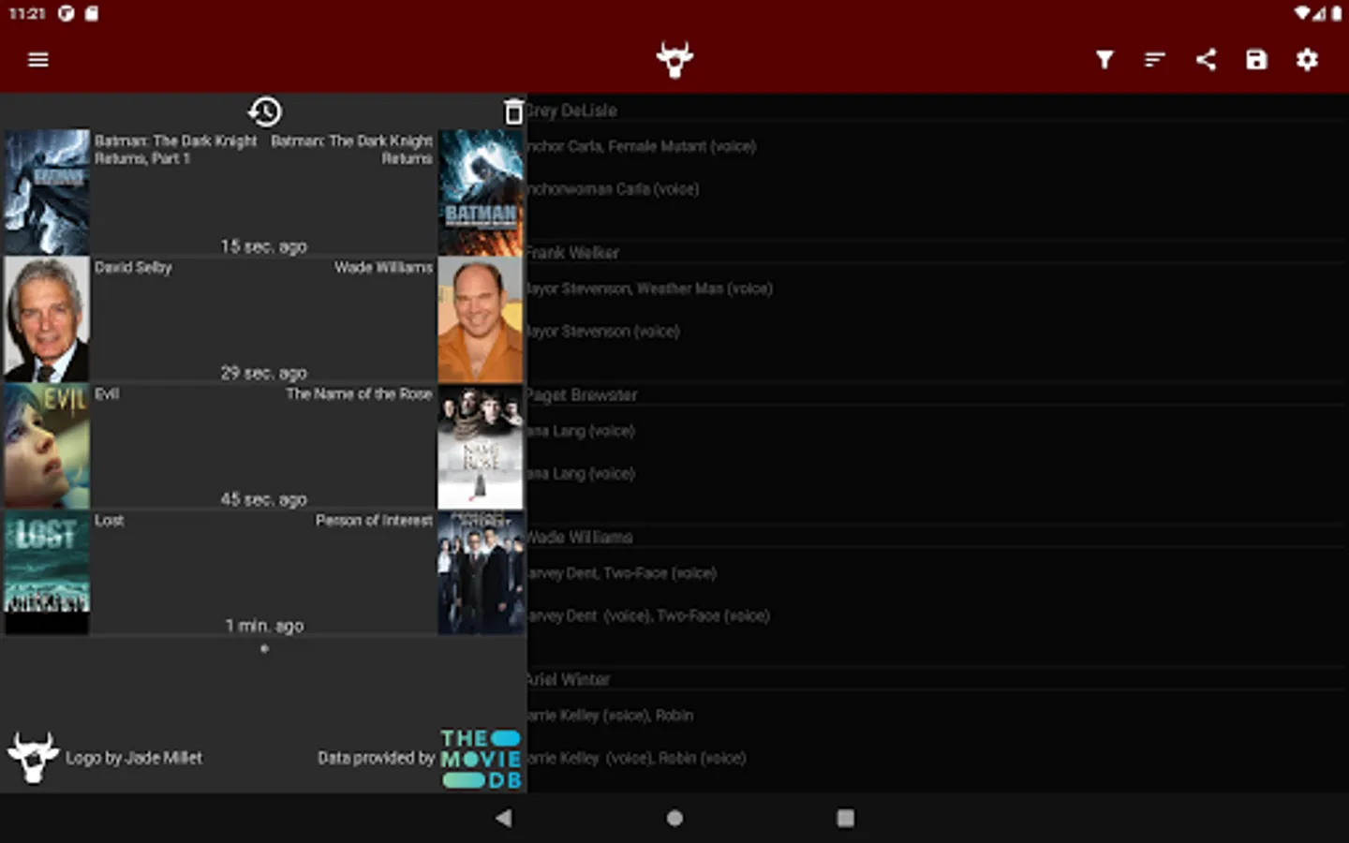Tap 'Anchorwoman Carla (voice)' role
1349x843 pixels.
(614, 189)
